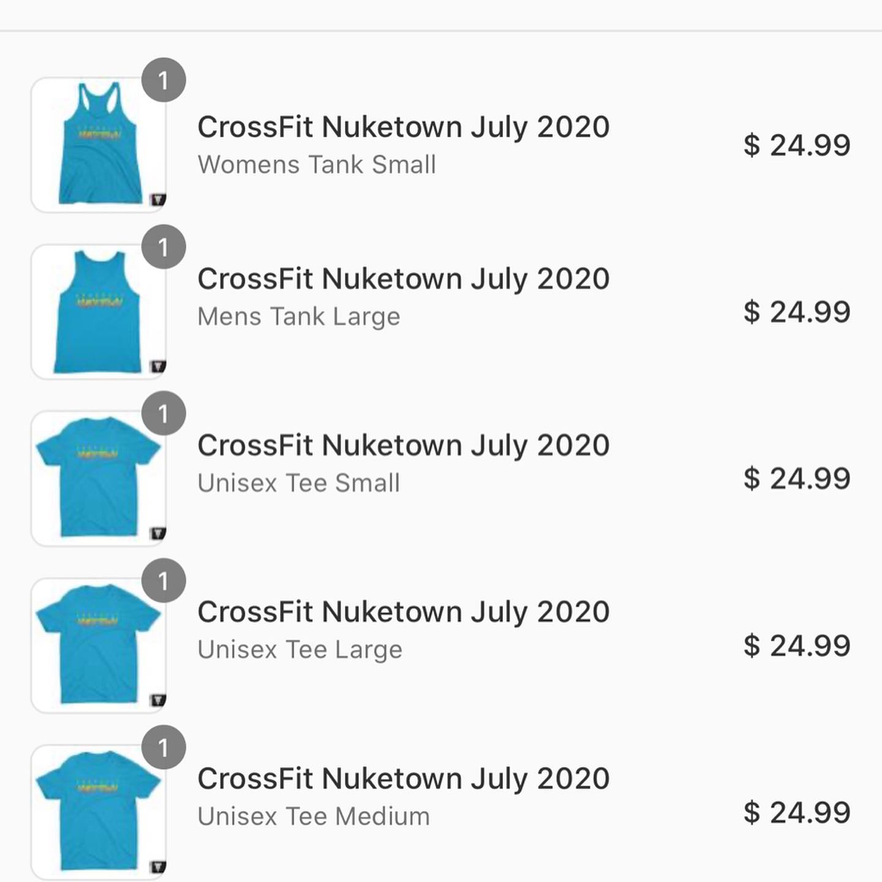Select the Unisex Tee Large variant label
Viewport: 882px width, 882px height.
(x=300, y=650)
